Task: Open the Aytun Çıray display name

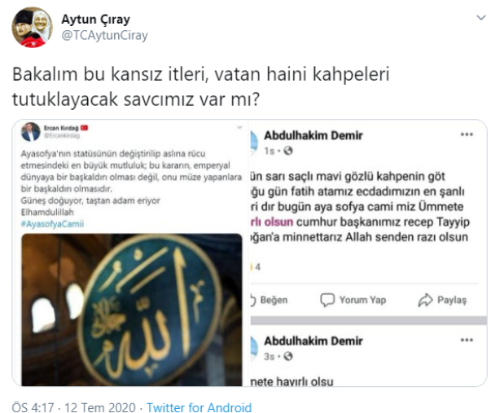Action: [95, 20]
